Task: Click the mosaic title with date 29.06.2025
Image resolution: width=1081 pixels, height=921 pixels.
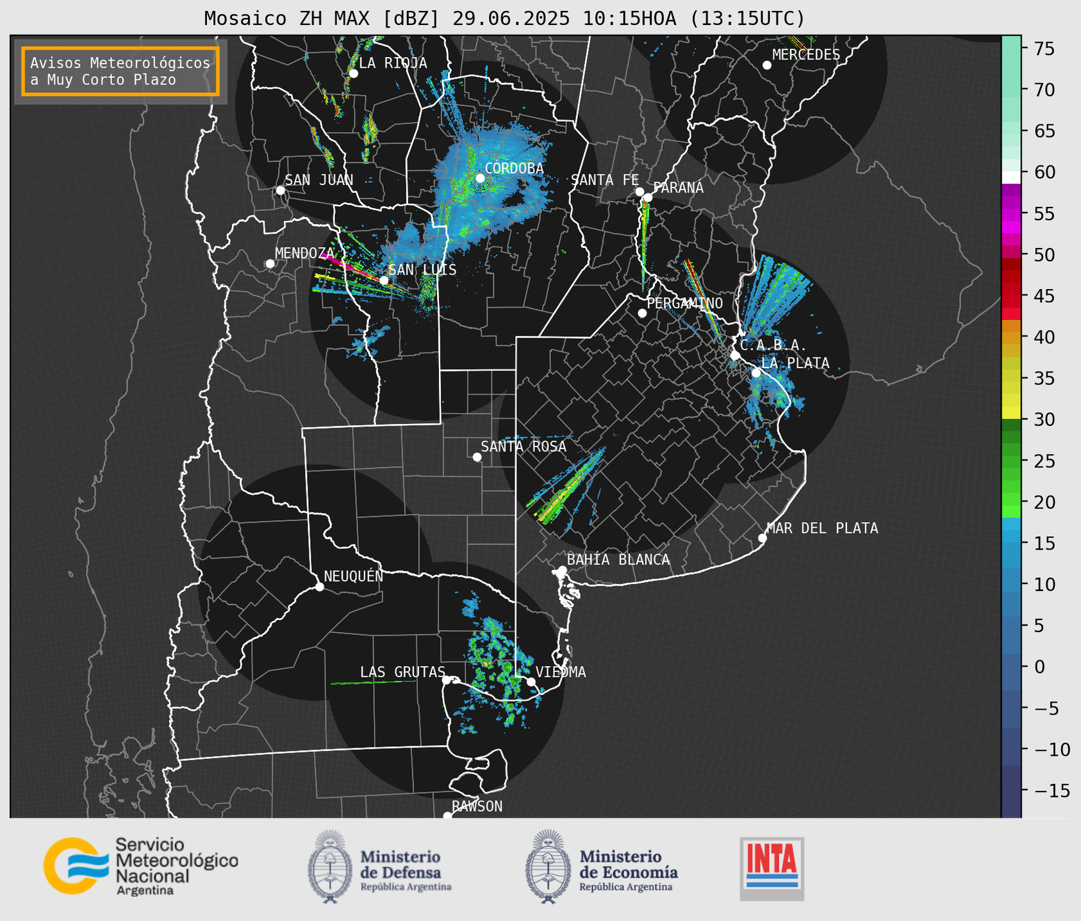Action: [504, 18]
